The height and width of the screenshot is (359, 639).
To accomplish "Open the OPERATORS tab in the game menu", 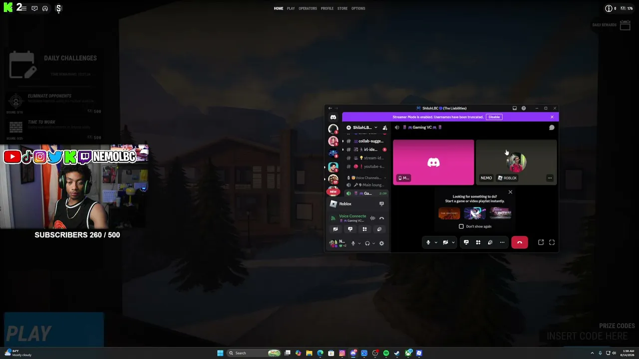I will (308, 8).
